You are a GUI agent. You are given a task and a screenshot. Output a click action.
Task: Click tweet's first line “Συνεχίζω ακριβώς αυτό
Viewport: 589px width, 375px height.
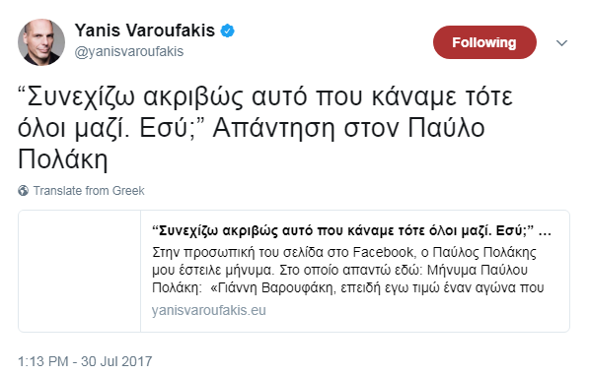pyautogui.click(x=265, y=96)
